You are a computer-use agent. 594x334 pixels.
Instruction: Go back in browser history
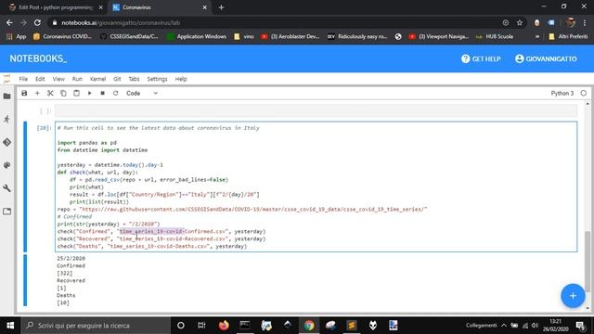9,22
